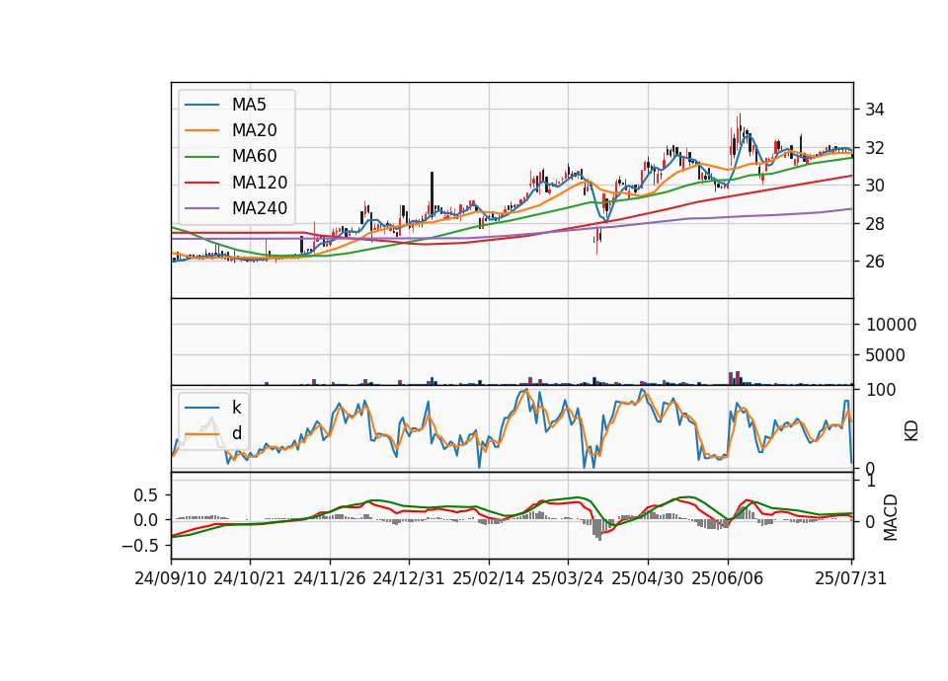Click the green MA60 legend line sample
This screenshot has height=681, width=948.
[x=201, y=157]
